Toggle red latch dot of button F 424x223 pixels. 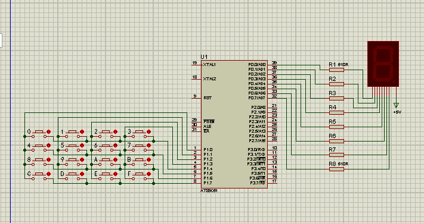click(148, 174)
